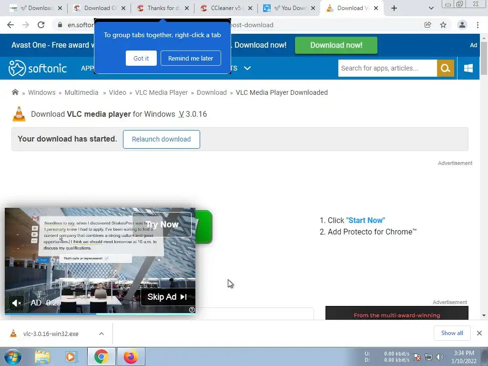Screen dimensions: 488x366
Task: Close the active Download VLC tab
Action: (x=376, y=8)
